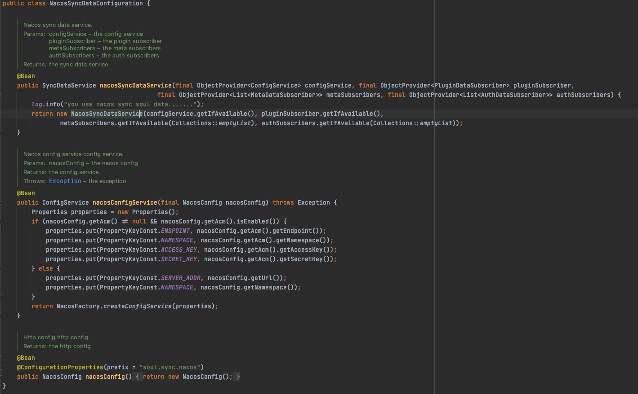Click 'new Properties()' in the properties declaration

tap(147, 212)
